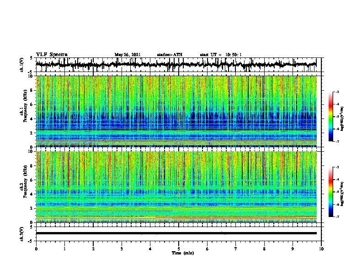This screenshot has height=279, width=362.
Task: Click the "-4" tick on ch.1 color bar
Action: 337,104
